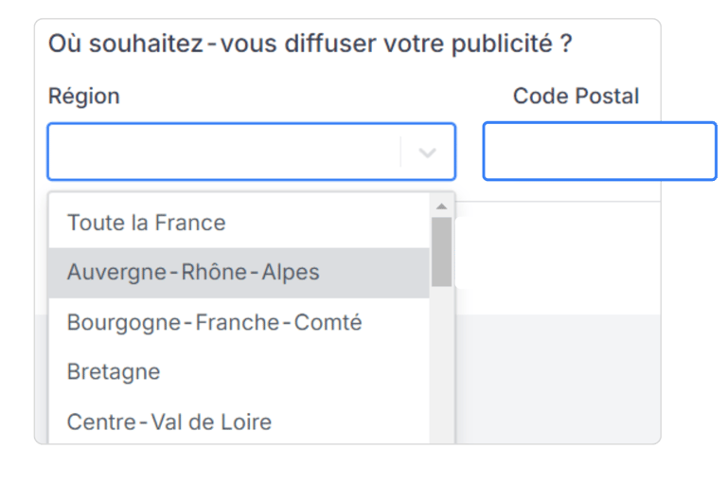Choose the Auvergne-Rhône-Alpes option

pyautogui.click(x=193, y=273)
